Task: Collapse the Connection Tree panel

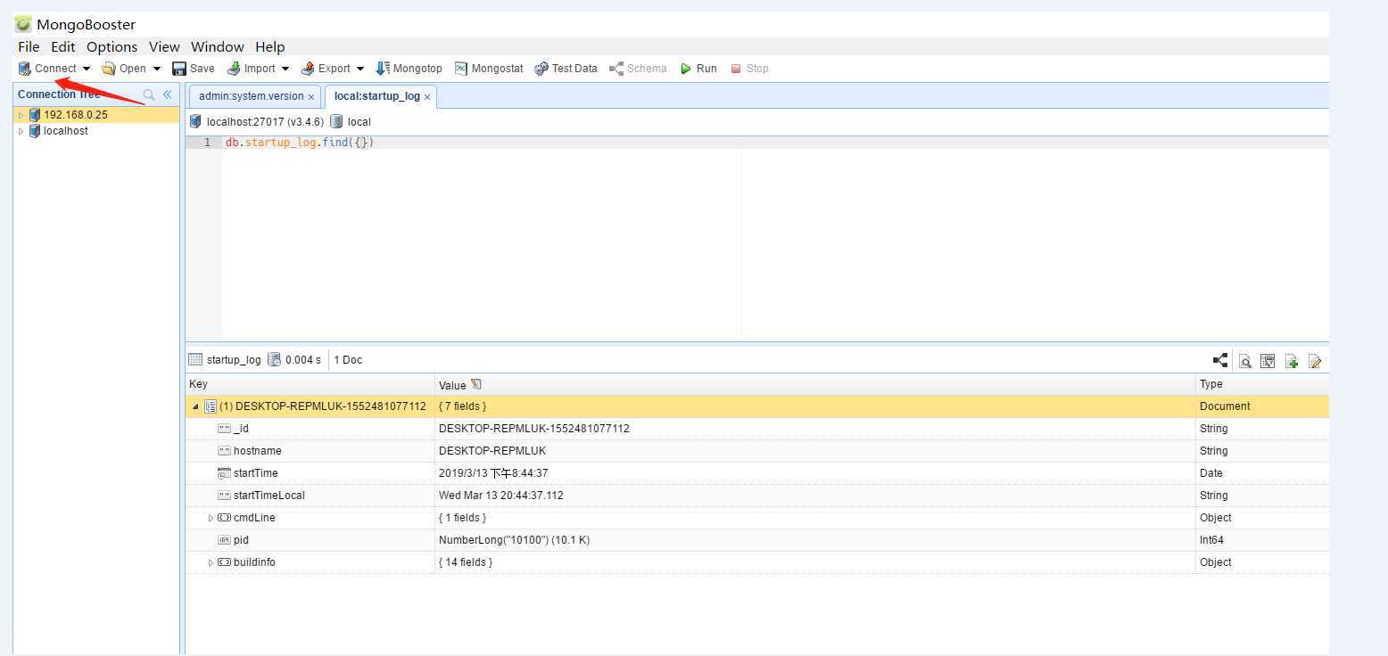Action: [167, 94]
